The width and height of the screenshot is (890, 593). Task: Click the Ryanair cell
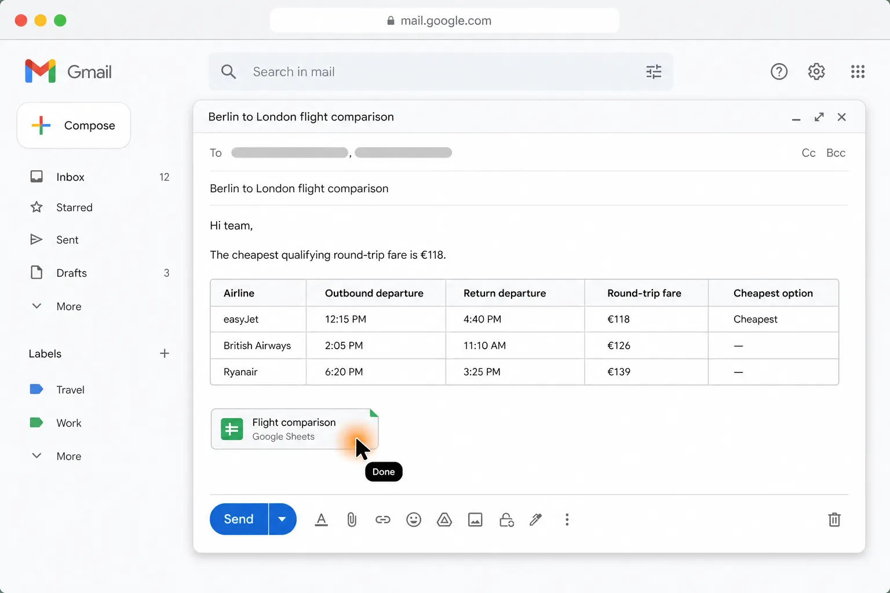point(258,372)
